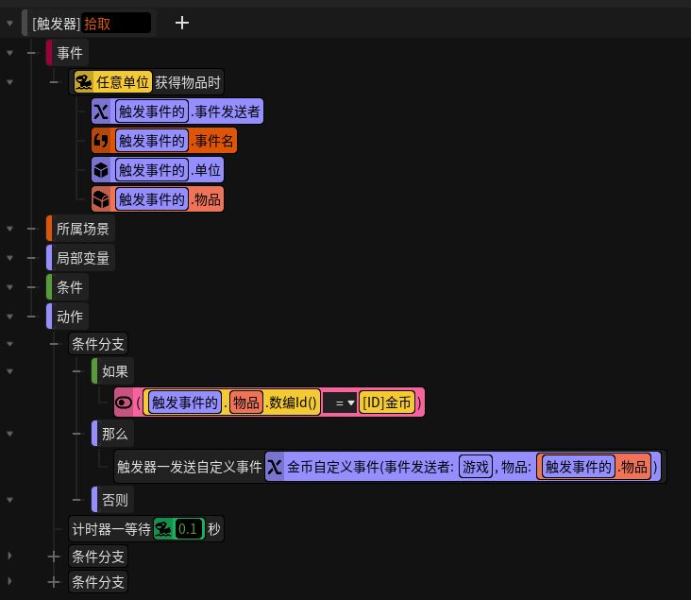Select the 动作 tree node
691x600 pixels.
(x=67, y=317)
